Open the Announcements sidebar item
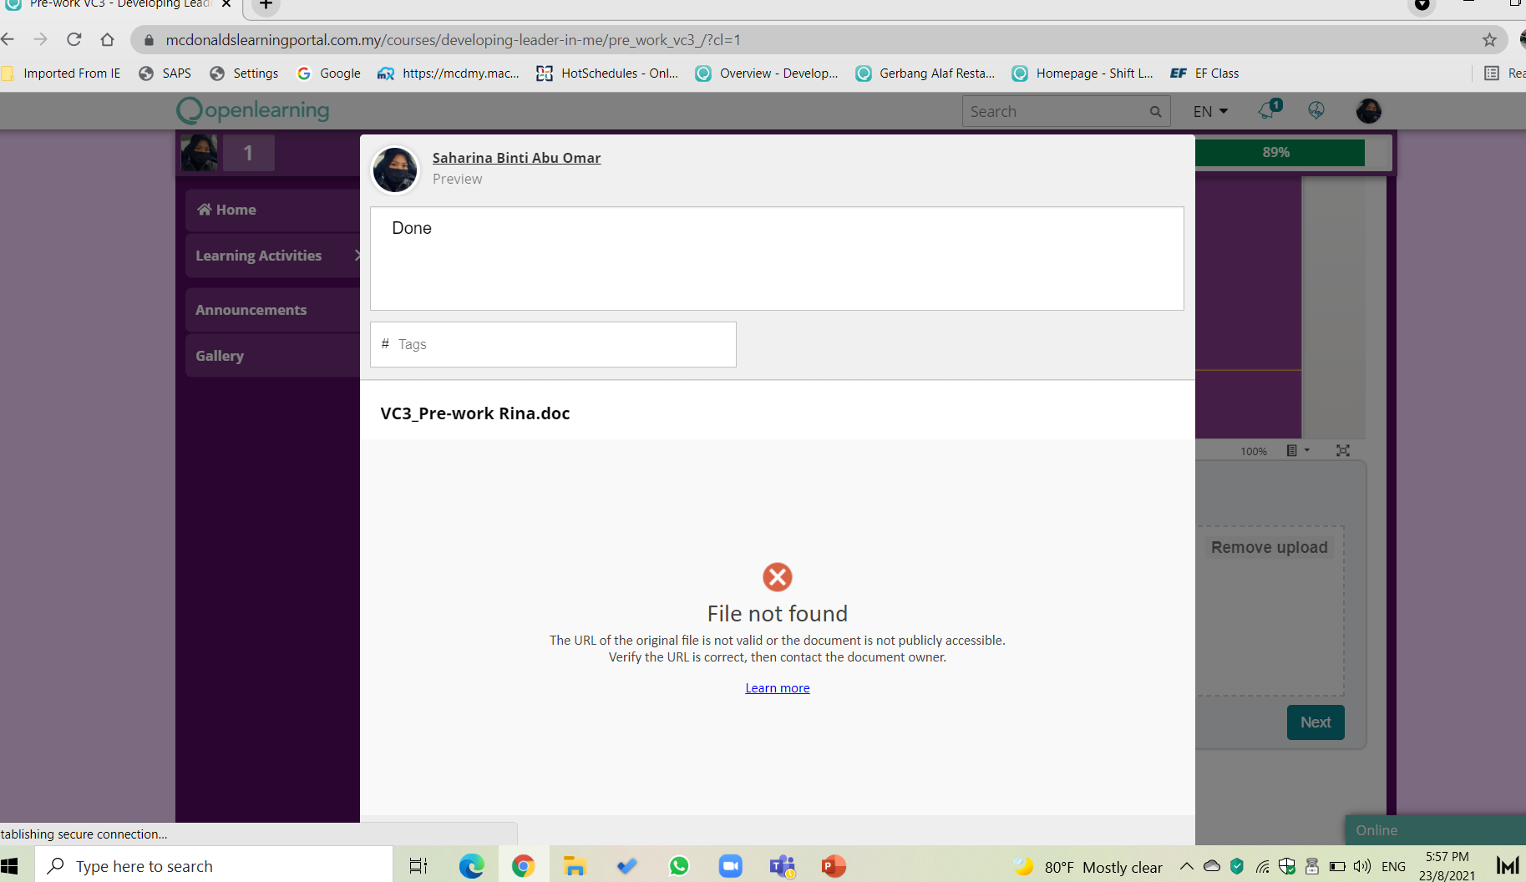1526x882 pixels. click(x=251, y=310)
